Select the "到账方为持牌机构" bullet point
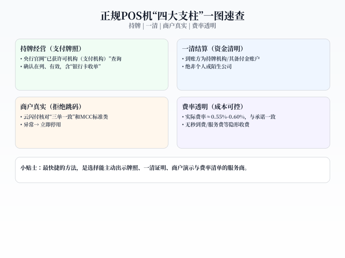345x258 pixels. point(221,59)
